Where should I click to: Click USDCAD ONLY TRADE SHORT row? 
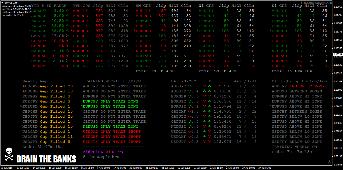click(x=112, y=132)
